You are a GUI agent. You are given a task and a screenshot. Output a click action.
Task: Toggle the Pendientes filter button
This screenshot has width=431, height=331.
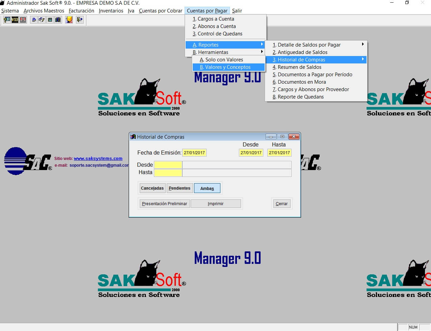coord(180,188)
